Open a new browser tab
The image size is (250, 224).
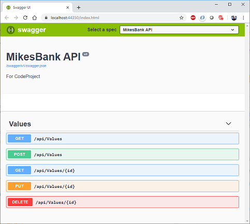[79, 8]
